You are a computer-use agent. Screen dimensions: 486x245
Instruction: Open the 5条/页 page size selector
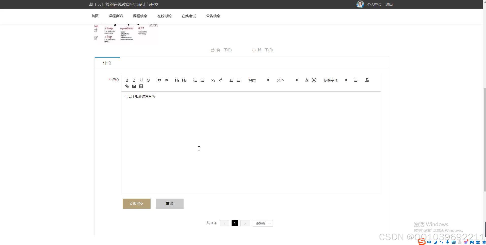point(263,223)
